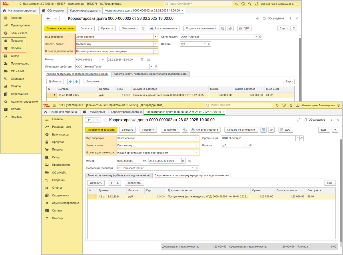Expand Вид операции dropdown in back window

[x=156, y=37]
